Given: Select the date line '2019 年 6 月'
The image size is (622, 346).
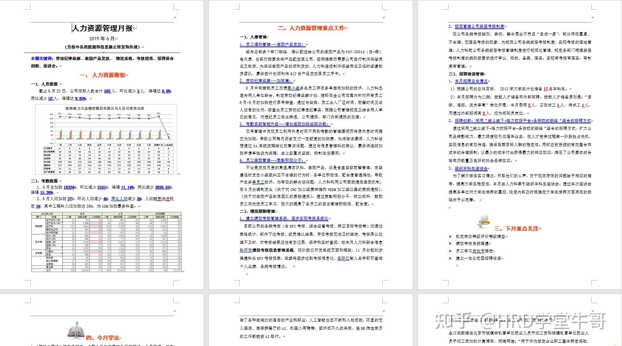Looking at the screenshot, I should point(102,38).
